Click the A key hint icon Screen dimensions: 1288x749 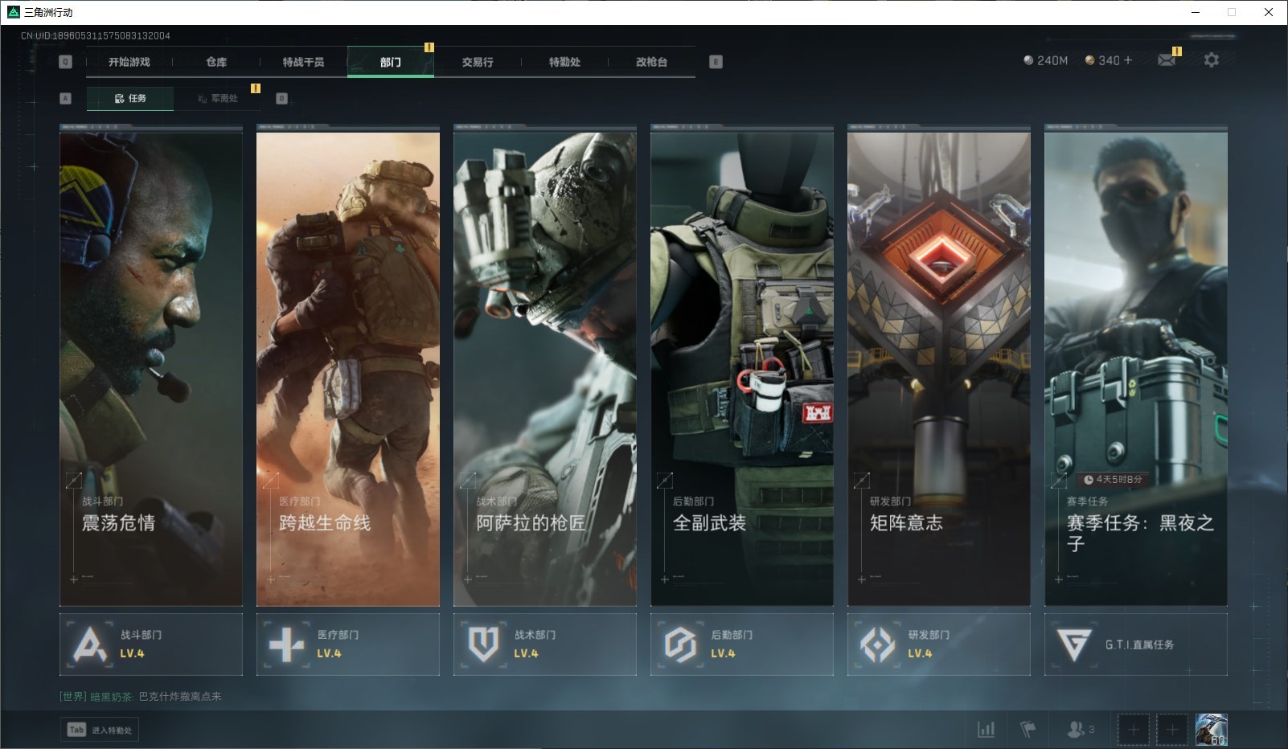pyautogui.click(x=66, y=98)
